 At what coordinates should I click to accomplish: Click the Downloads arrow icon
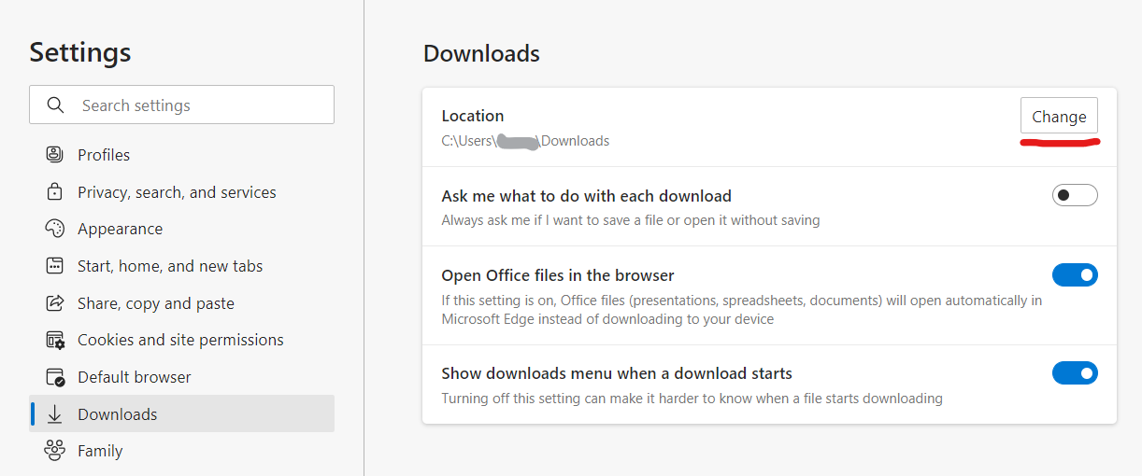pyautogui.click(x=54, y=414)
